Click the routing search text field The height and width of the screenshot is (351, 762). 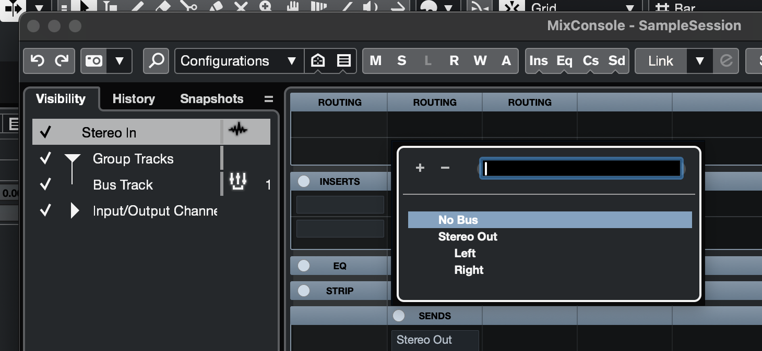pyautogui.click(x=581, y=168)
